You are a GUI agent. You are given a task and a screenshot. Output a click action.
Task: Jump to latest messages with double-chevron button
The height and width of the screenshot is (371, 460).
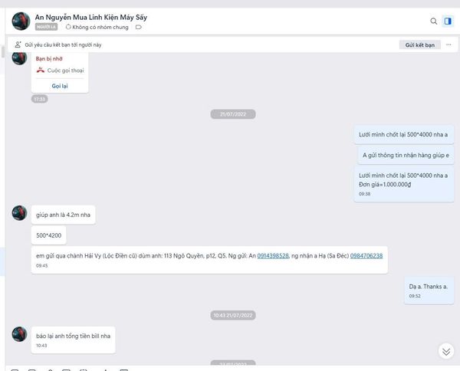coord(446,351)
